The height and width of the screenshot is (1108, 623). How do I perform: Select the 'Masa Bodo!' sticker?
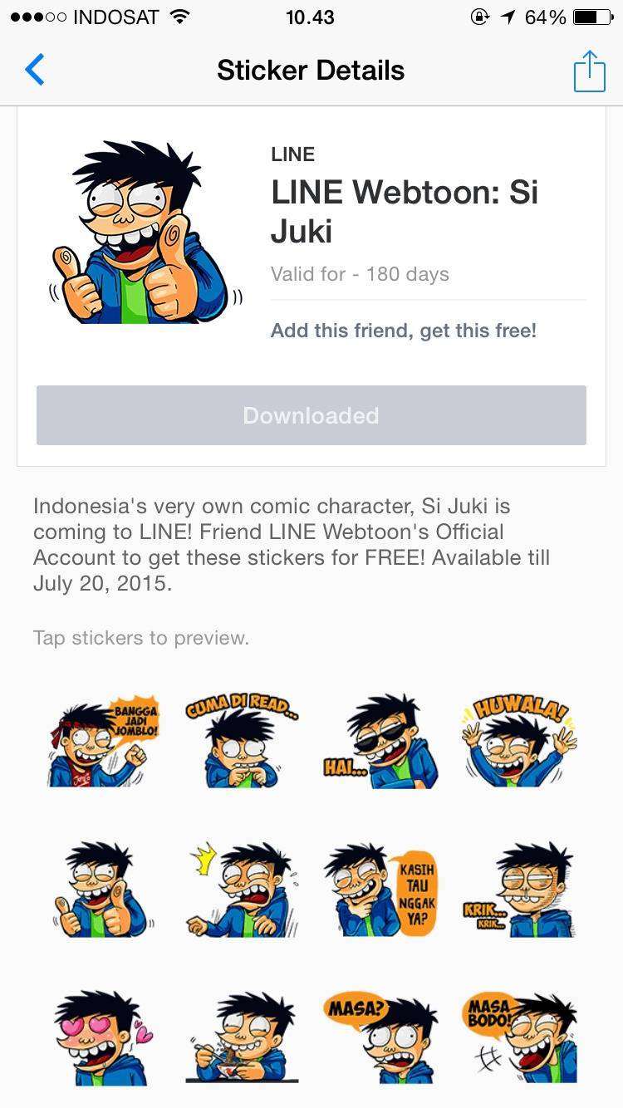[519, 1038]
